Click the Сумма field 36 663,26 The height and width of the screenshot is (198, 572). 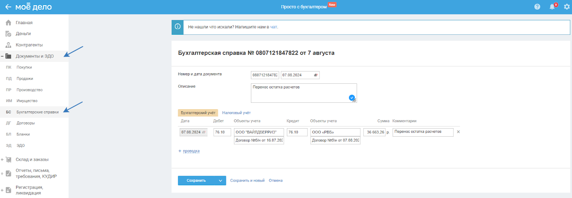(374, 132)
